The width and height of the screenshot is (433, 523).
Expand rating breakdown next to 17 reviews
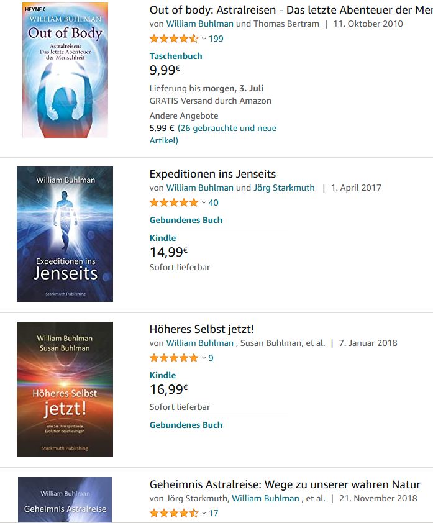(204, 513)
